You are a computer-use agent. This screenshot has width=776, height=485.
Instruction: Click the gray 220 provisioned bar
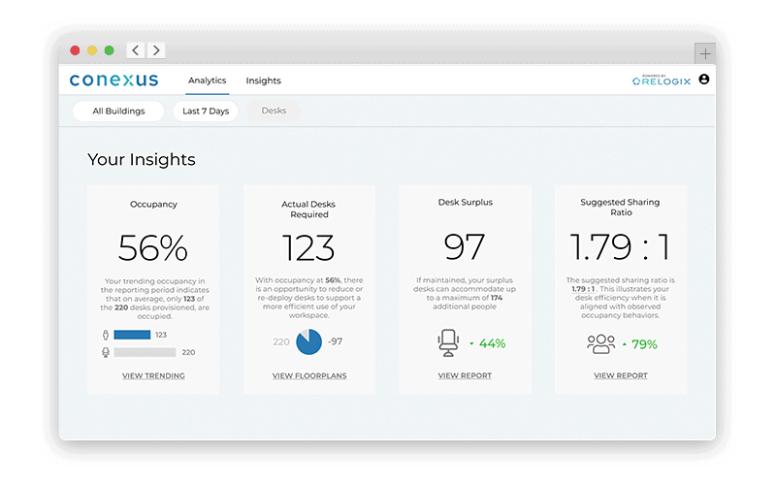(x=145, y=352)
